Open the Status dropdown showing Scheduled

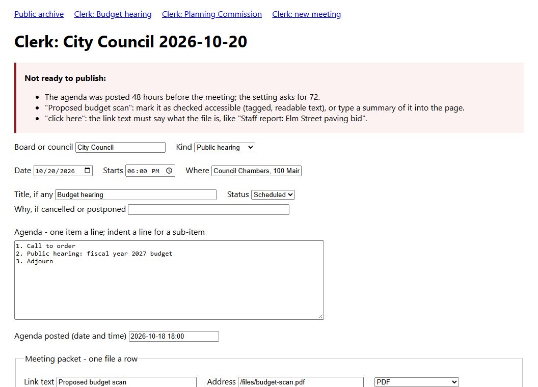[273, 195]
